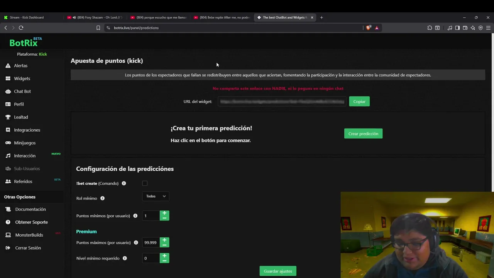Click the Kick platform label

pyautogui.click(x=43, y=54)
